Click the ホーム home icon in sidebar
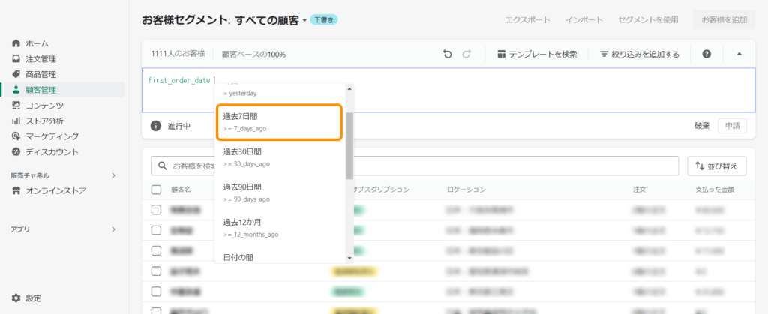768x314 pixels. [16, 43]
